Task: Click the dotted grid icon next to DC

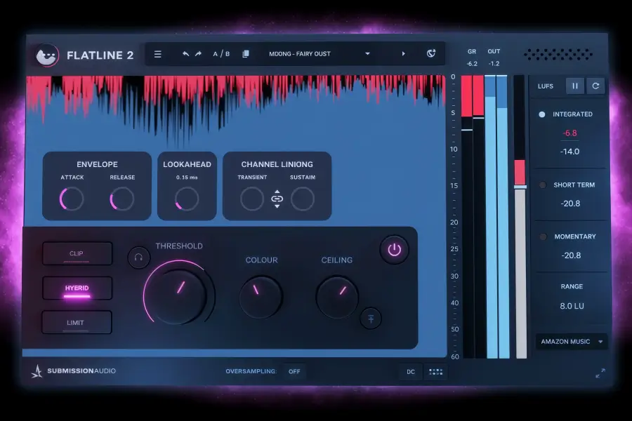Action: pyautogui.click(x=435, y=372)
